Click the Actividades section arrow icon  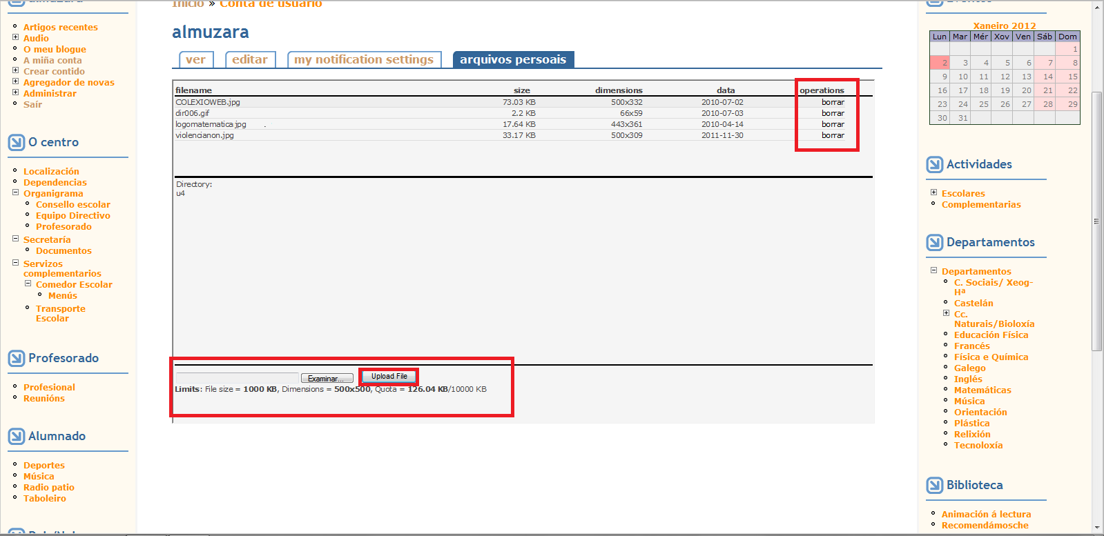point(934,165)
